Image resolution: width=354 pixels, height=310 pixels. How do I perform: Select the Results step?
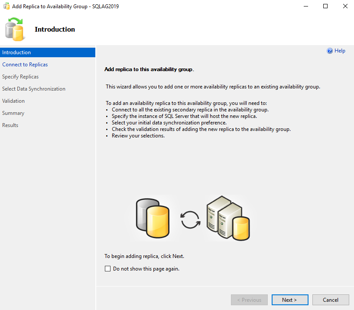point(10,125)
